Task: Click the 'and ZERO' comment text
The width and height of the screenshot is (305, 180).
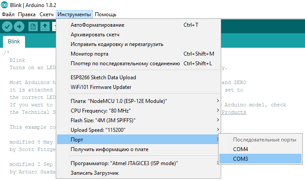Action: click(234, 82)
